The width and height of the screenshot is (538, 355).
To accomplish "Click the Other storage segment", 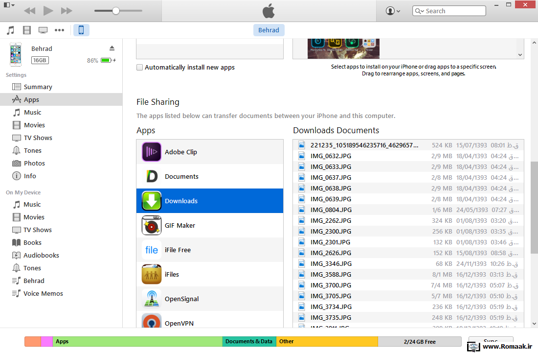I will coord(327,341).
